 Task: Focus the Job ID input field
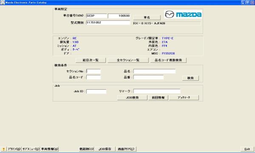pyautogui.click(x=96, y=91)
